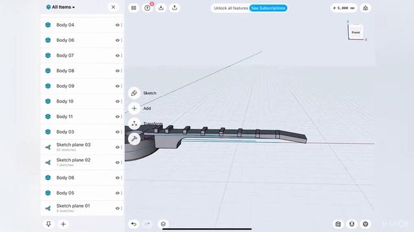Click the Unlock all features text
The image size is (414, 232).
231,8
